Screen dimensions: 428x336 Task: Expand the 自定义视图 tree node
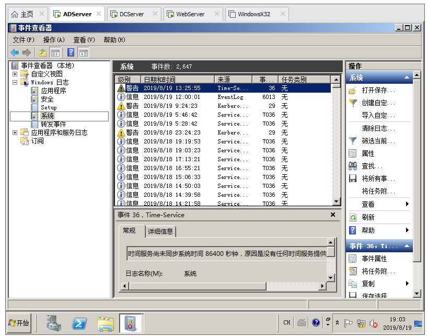[x=15, y=74]
